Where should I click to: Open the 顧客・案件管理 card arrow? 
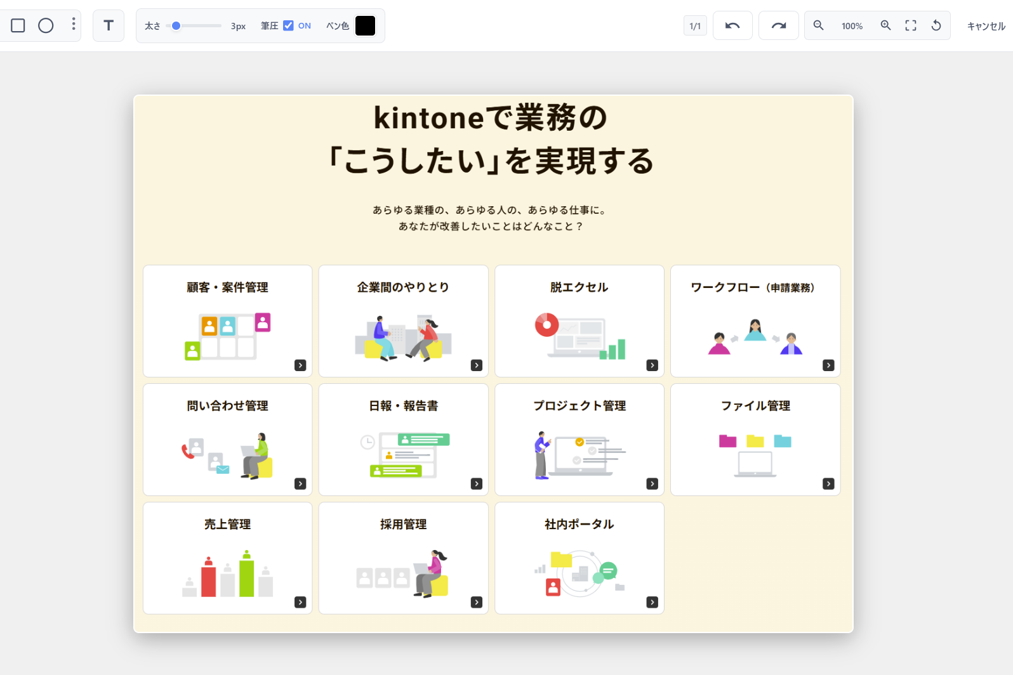pos(300,365)
